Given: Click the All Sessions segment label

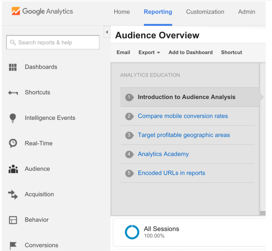Looking at the screenshot, I should pos(161,229).
